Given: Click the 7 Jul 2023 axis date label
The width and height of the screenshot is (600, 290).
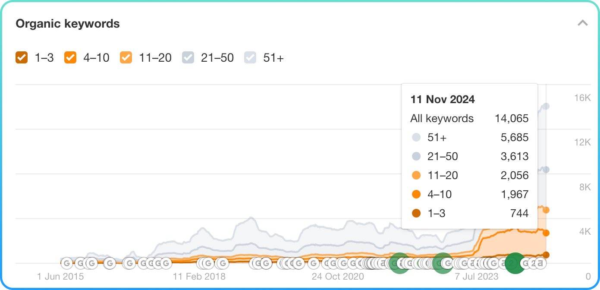Looking at the screenshot, I should point(477,276).
